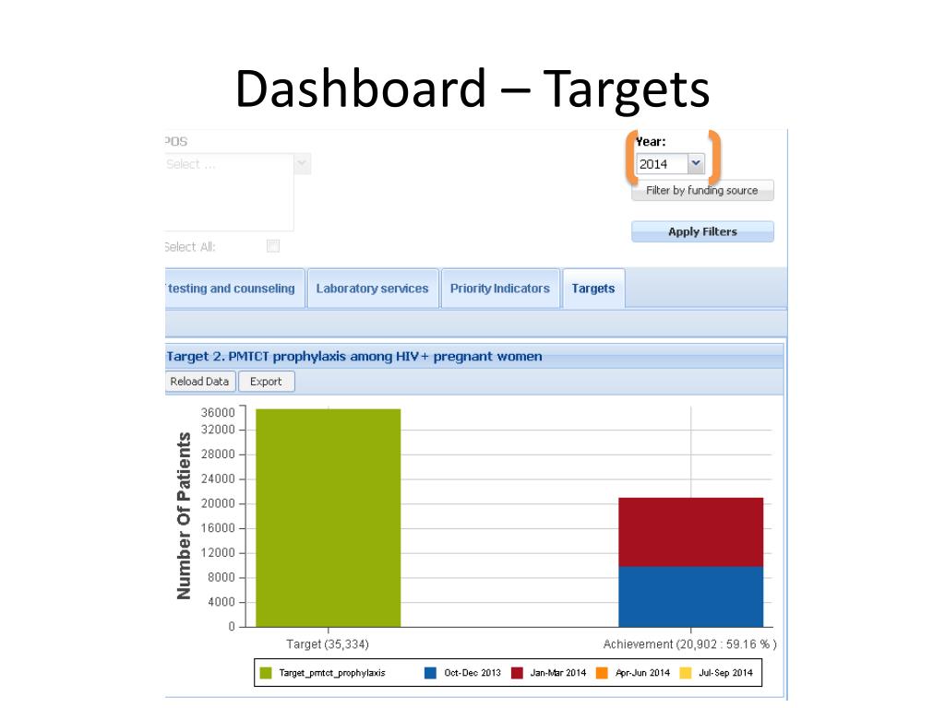Image resolution: width=945 pixels, height=708 pixels.
Task: Reload the chart data
Action: tap(199, 381)
